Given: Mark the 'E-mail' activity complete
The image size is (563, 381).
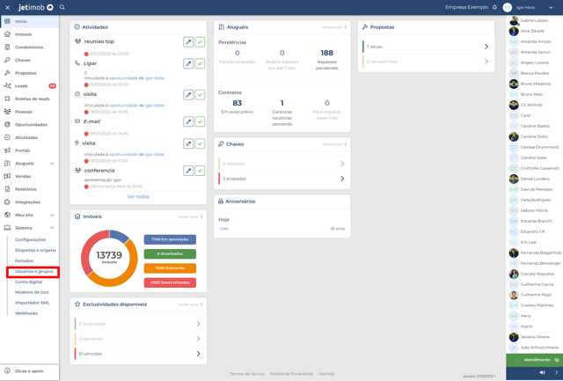Looking at the screenshot, I should 200,121.
